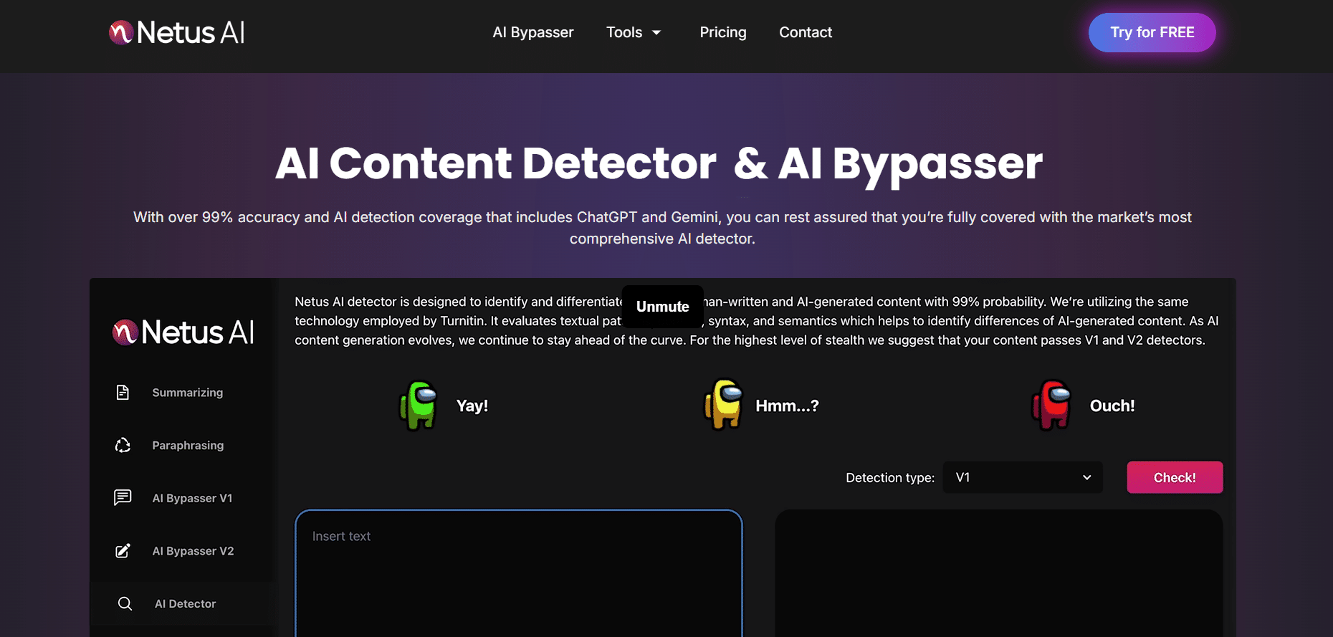
Task: Click the 'Detection type:' label
Action: click(x=890, y=478)
